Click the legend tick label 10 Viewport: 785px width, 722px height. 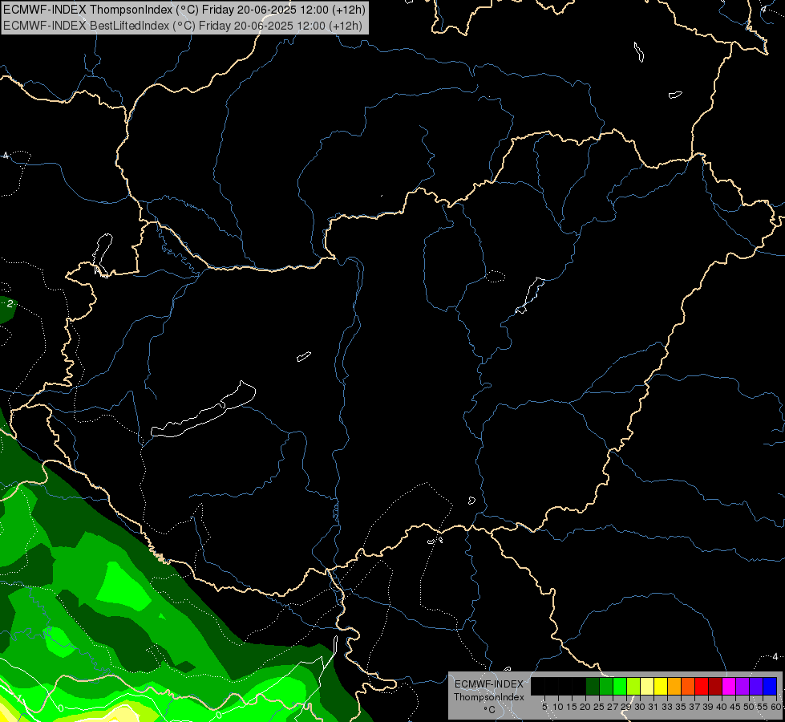click(558, 707)
